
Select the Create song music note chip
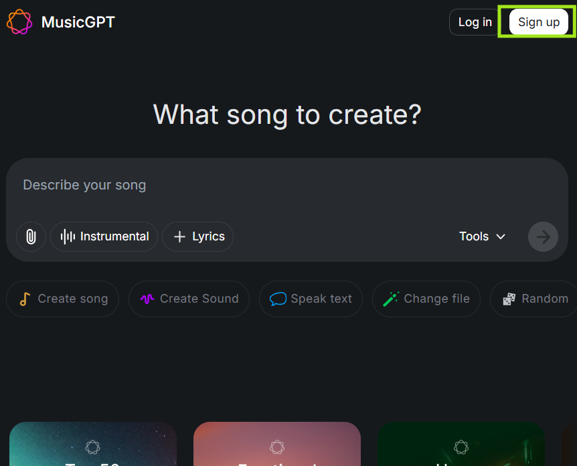pyautogui.click(x=63, y=299)
